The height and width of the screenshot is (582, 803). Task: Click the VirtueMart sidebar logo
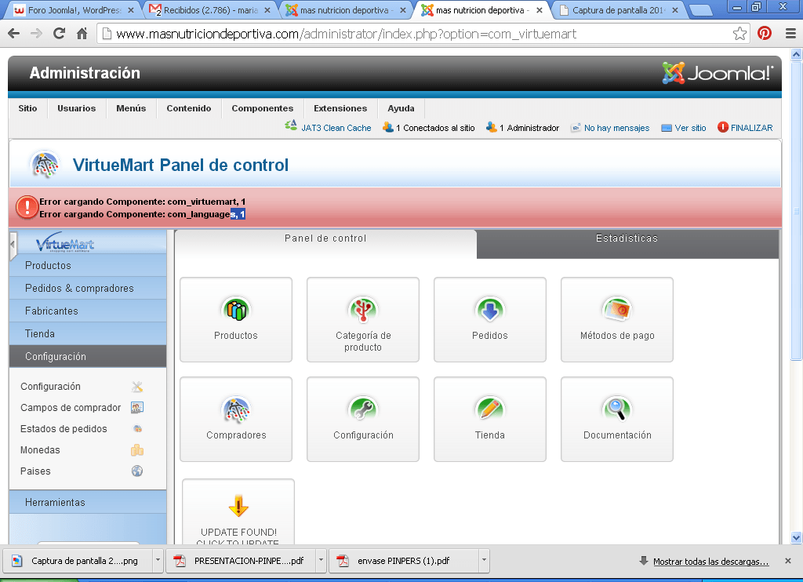pyautogui.click(x=65, y=242)
